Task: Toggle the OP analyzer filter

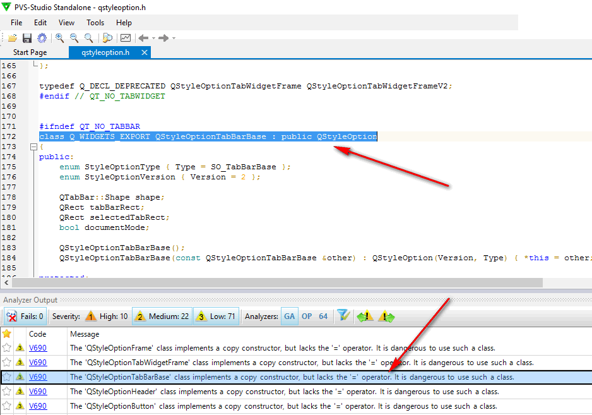Action: [x=307, y=316]
